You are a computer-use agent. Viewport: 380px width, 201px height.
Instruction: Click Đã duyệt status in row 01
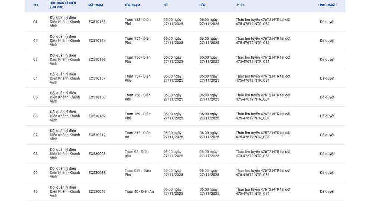pos(327,22)
